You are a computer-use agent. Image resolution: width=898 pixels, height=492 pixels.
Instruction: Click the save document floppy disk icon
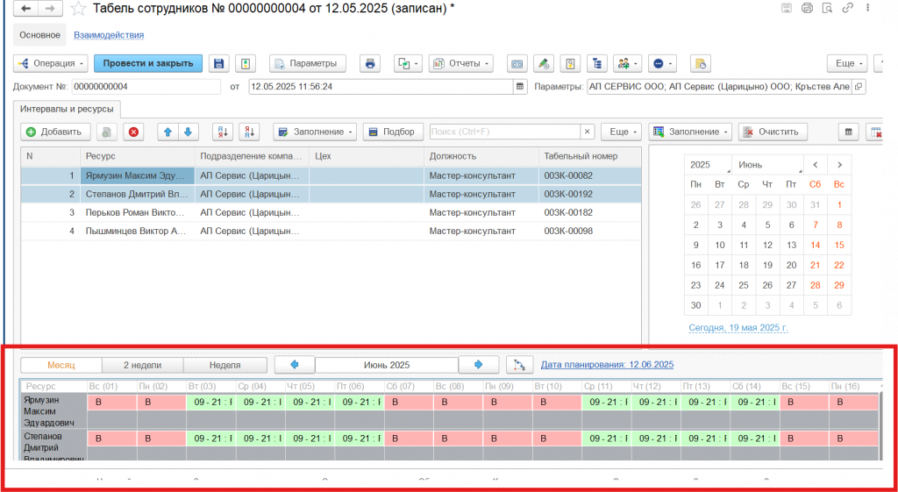tap(219, 64)
